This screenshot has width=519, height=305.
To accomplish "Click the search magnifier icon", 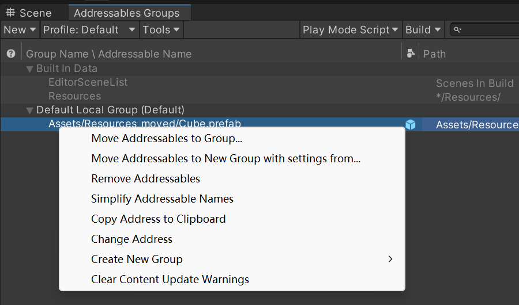I will [x=457, y=30].
